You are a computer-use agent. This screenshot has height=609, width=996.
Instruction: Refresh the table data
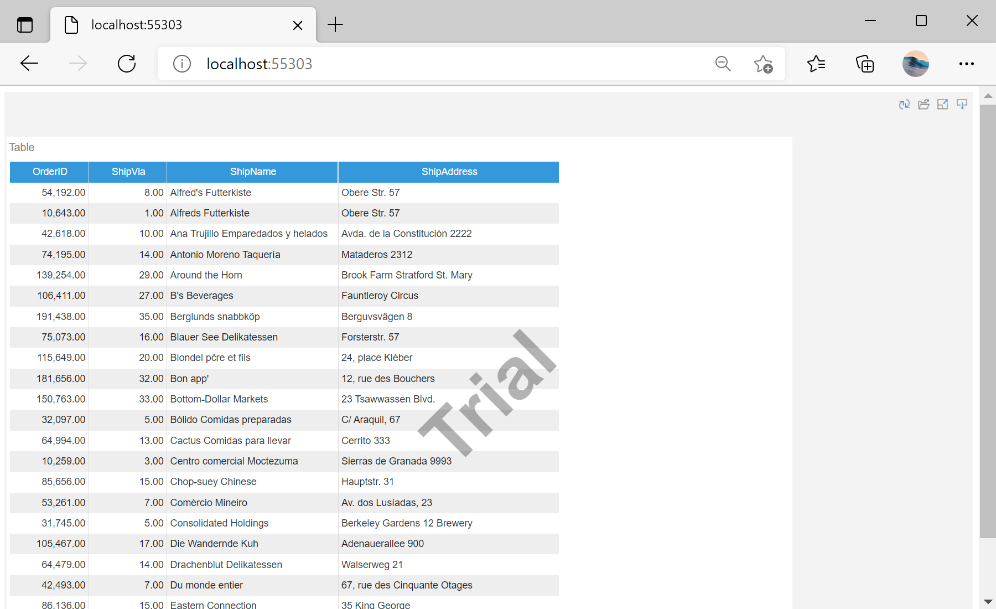[x=904, y=104]
